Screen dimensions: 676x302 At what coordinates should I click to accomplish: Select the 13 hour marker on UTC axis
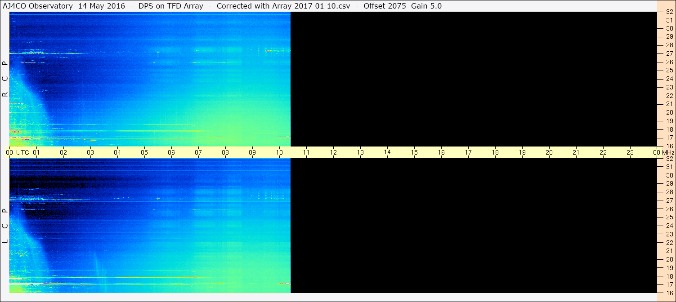click(360, 152)
